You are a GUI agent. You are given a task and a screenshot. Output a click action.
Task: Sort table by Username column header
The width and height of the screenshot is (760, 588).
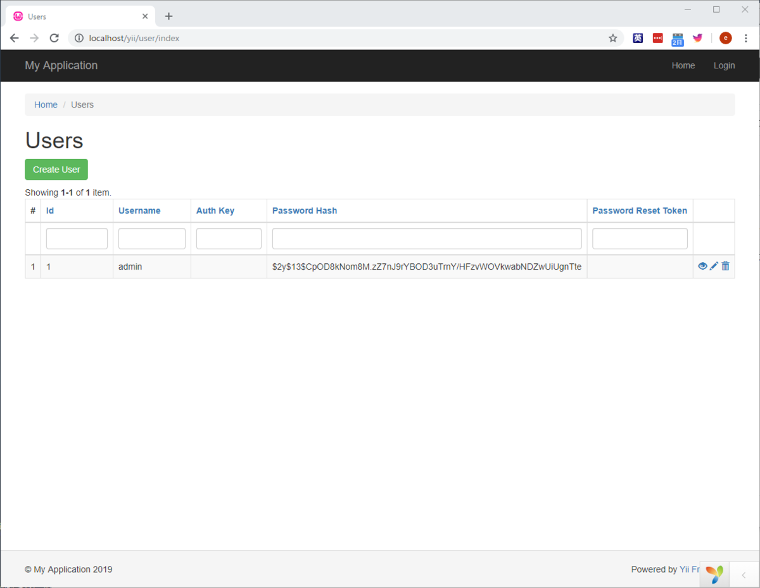(139, 211)
